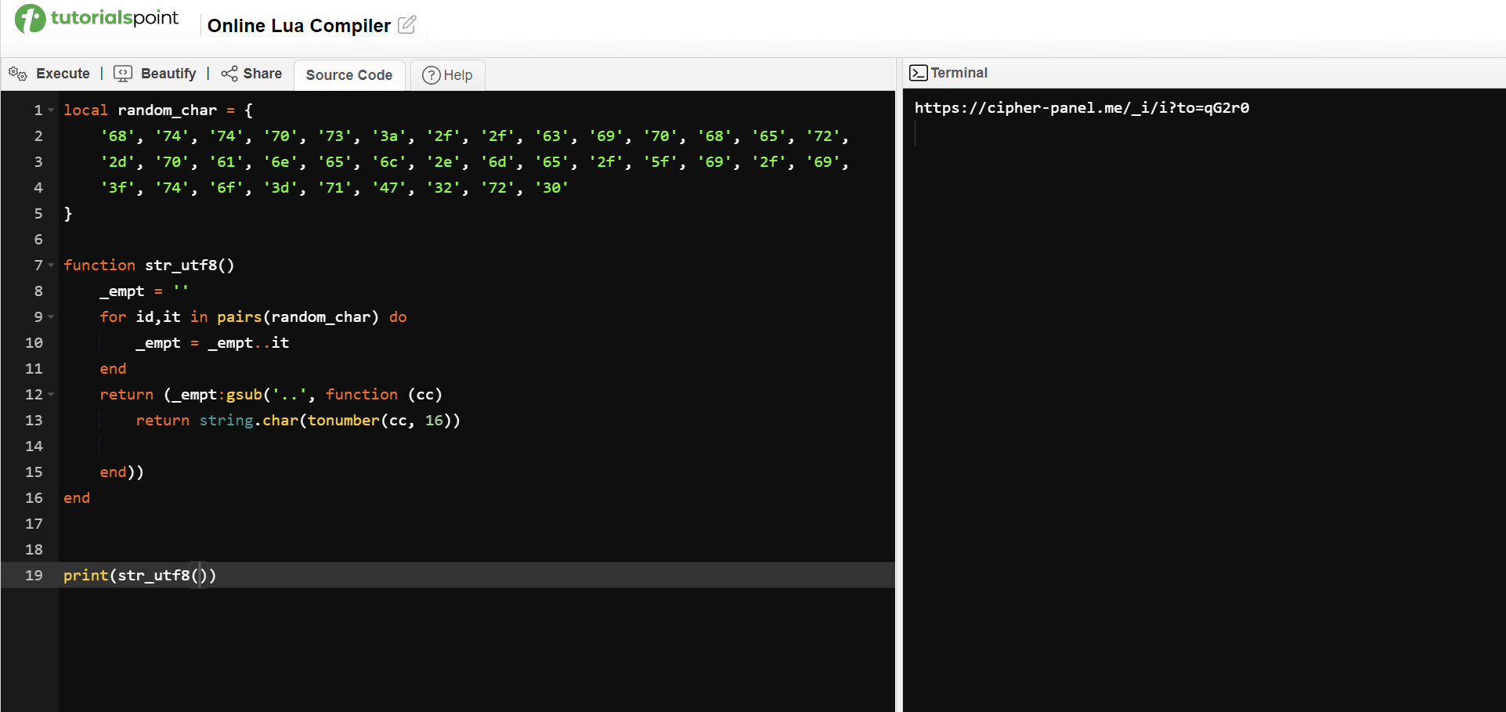Click 'pairs(random_char)' on line 9

tap(298, 317)
